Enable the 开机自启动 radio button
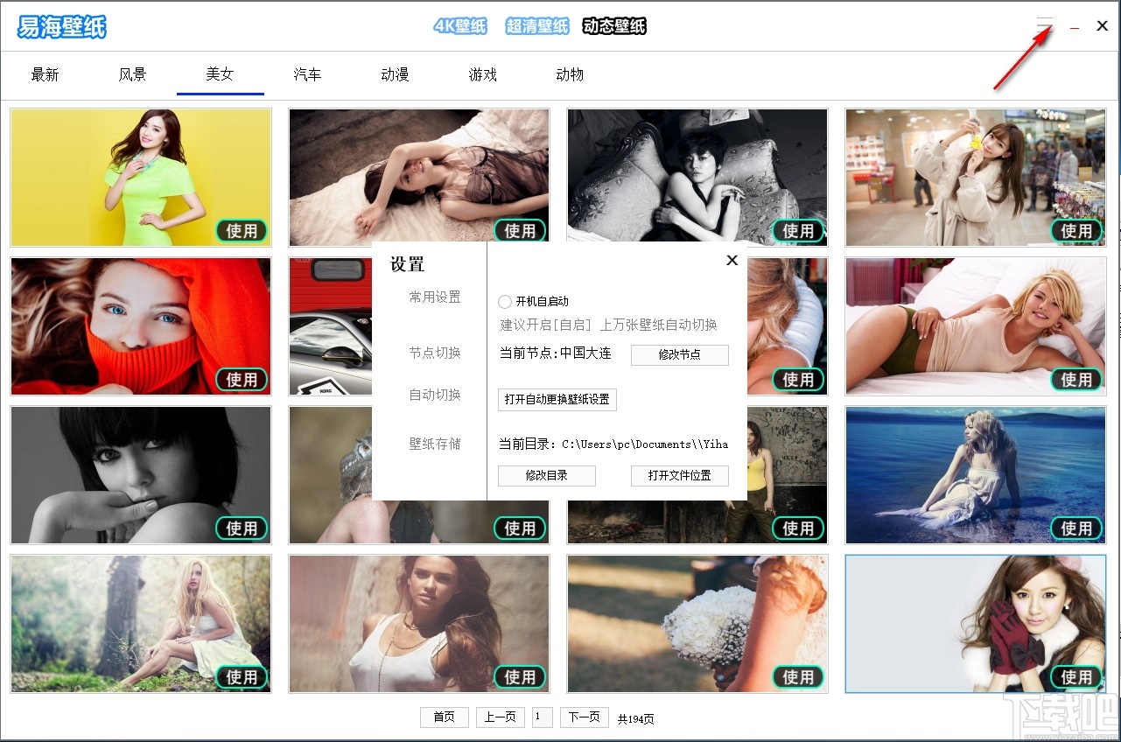Screen dimensions: 1121x742 (505, 301)
